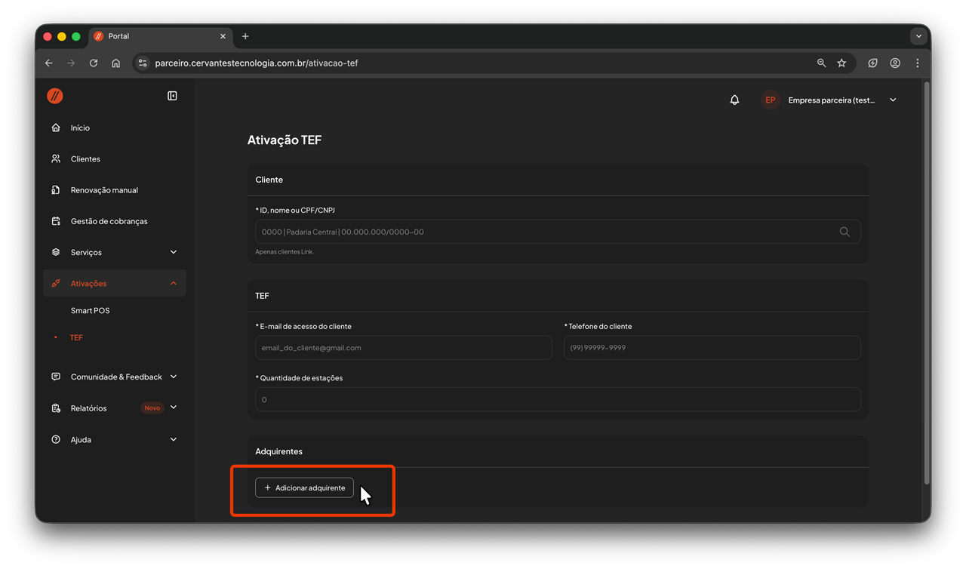Open browser home page icon
Viewport: 966px width, 569px height.
pos(115,63)
